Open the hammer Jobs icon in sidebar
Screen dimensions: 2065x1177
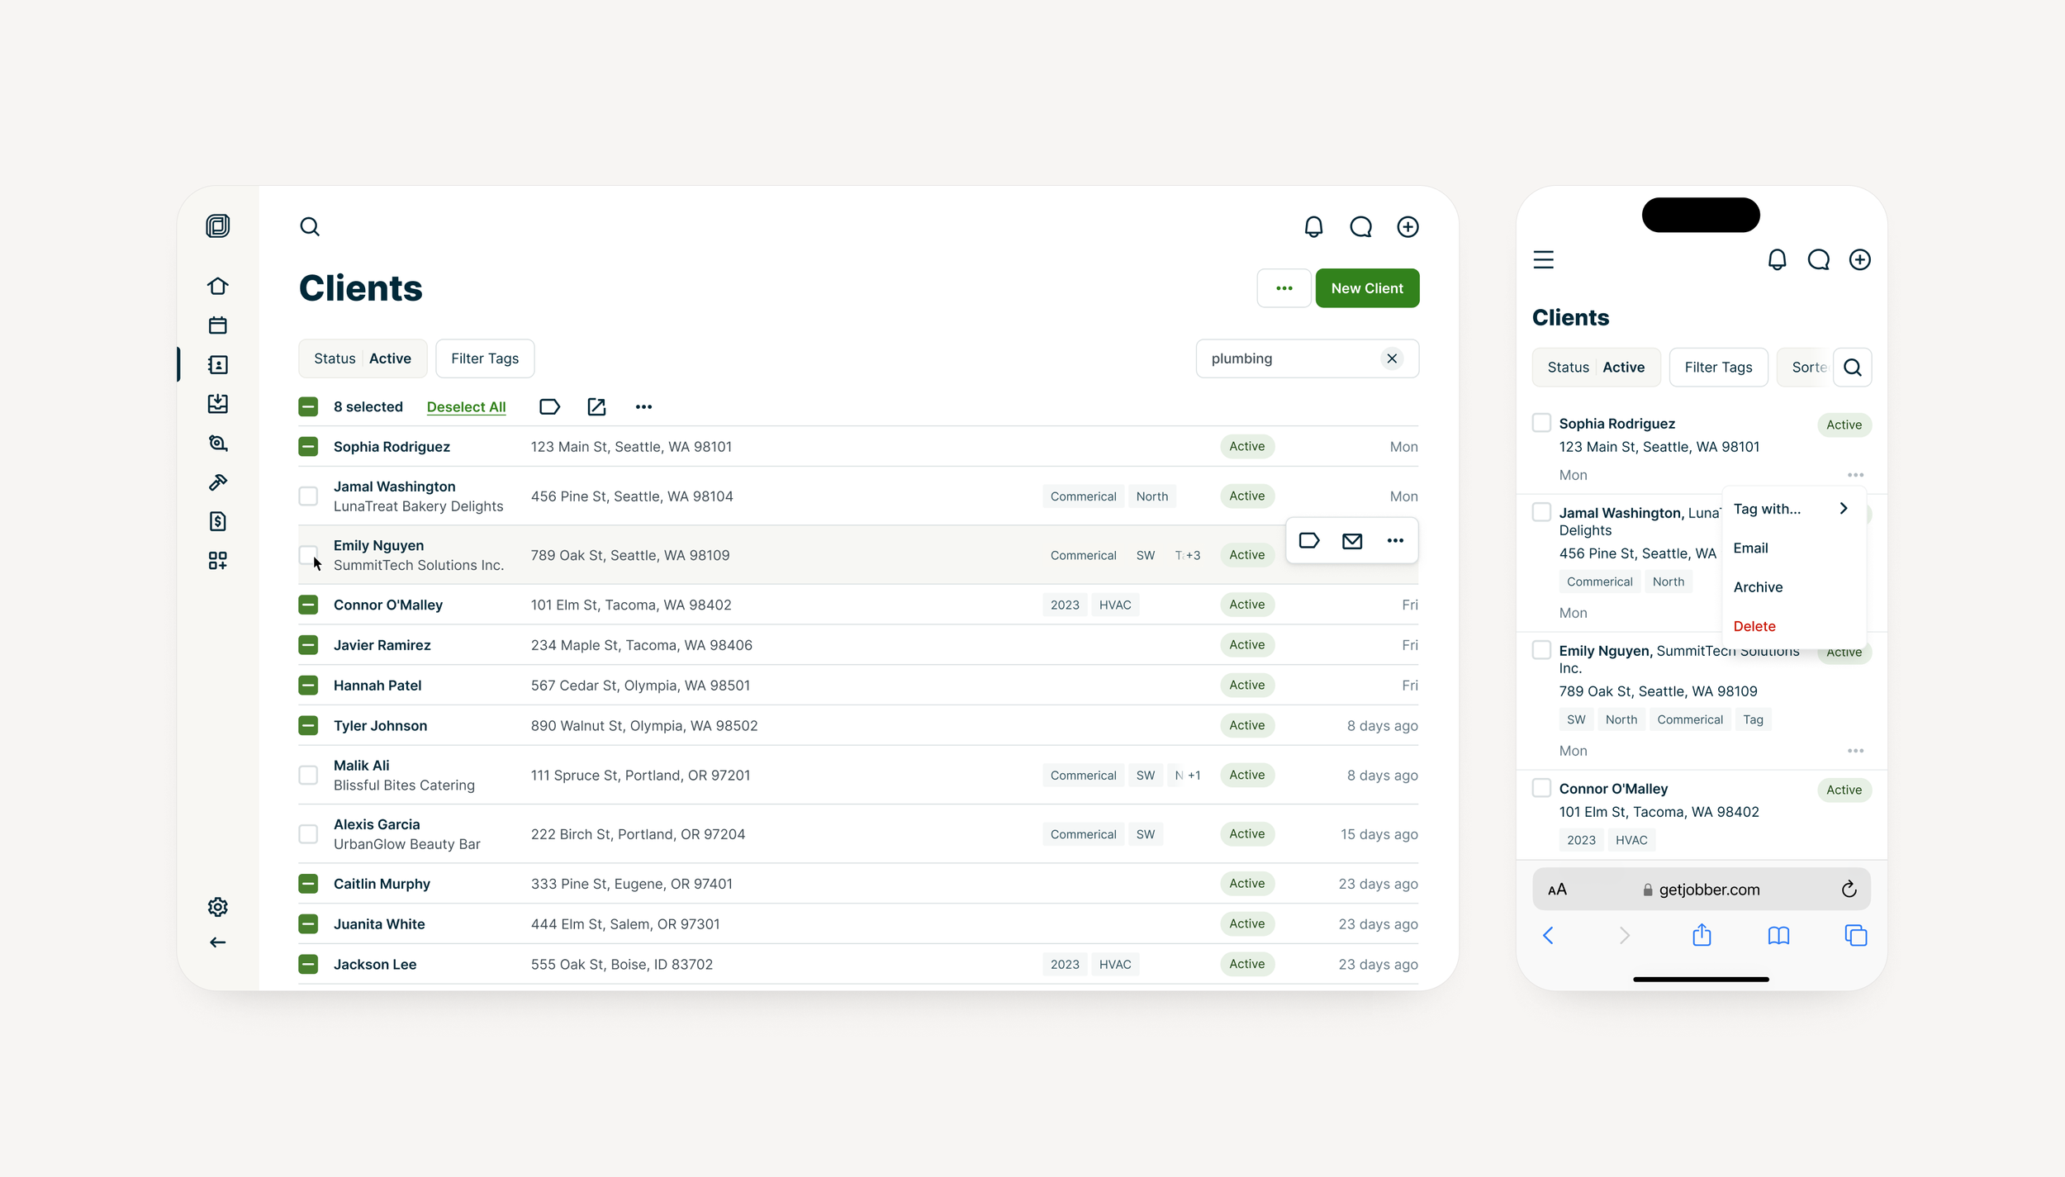218,482
